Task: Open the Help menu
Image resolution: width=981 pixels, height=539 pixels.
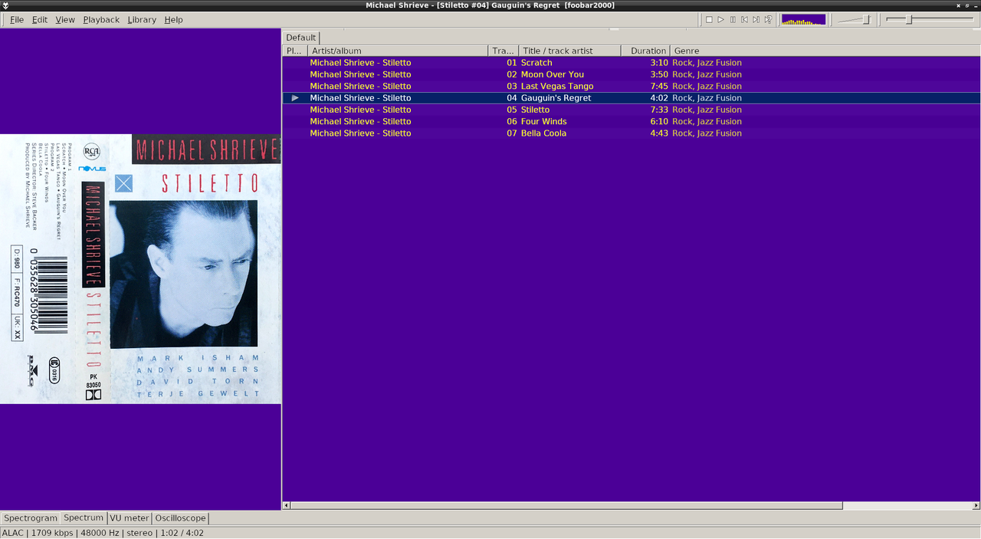Action: pyautogui.click(x=174, y=19)
